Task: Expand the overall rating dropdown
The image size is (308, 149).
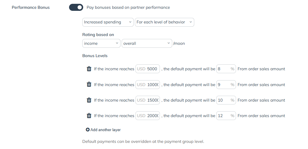Action: [x=147, y=43]
